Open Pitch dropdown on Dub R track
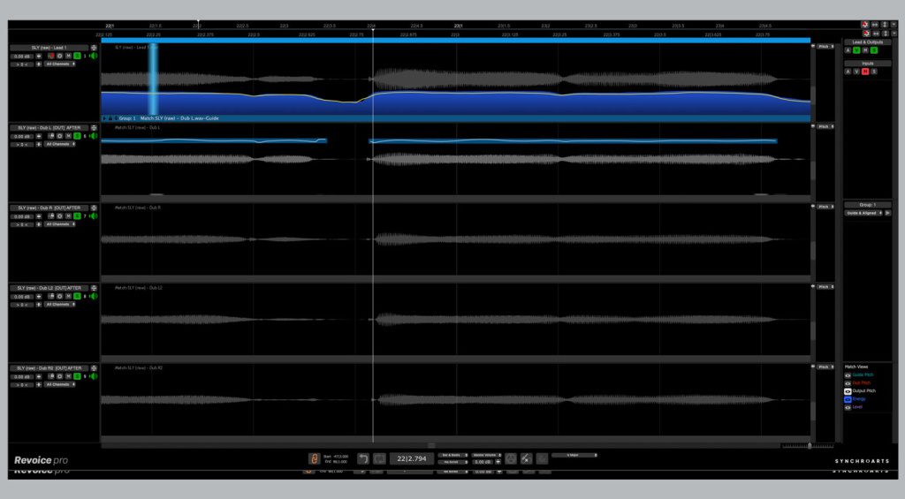This screenshot has width=905, height=499. coord(826,207)
